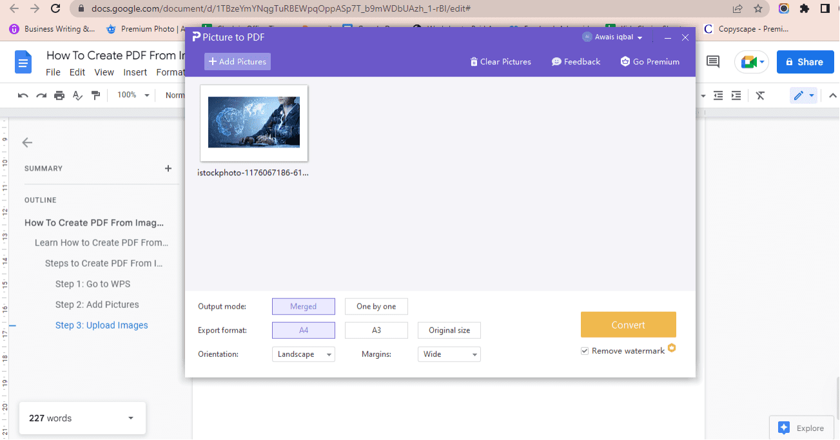The image size is (840, 440).
Task: Choose Original size export format
Action: pos(449,330)
